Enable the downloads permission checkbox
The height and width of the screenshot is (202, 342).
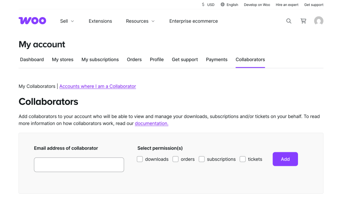(140, 159)
